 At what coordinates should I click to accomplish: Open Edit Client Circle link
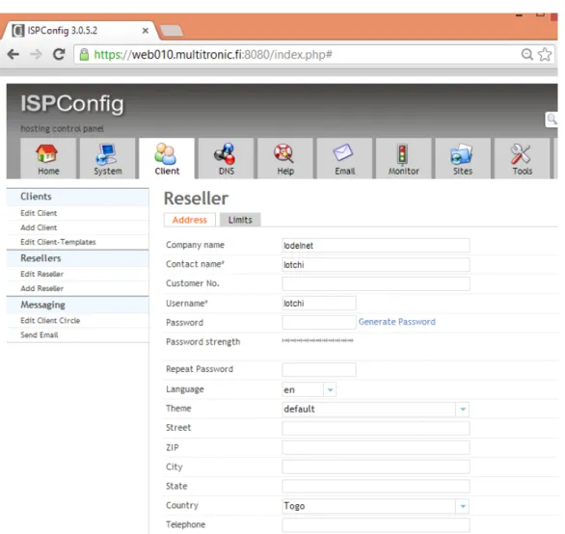click(50, 320)
